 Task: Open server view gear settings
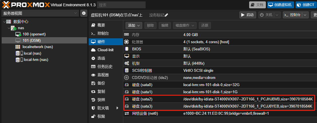tap(84, 13)
